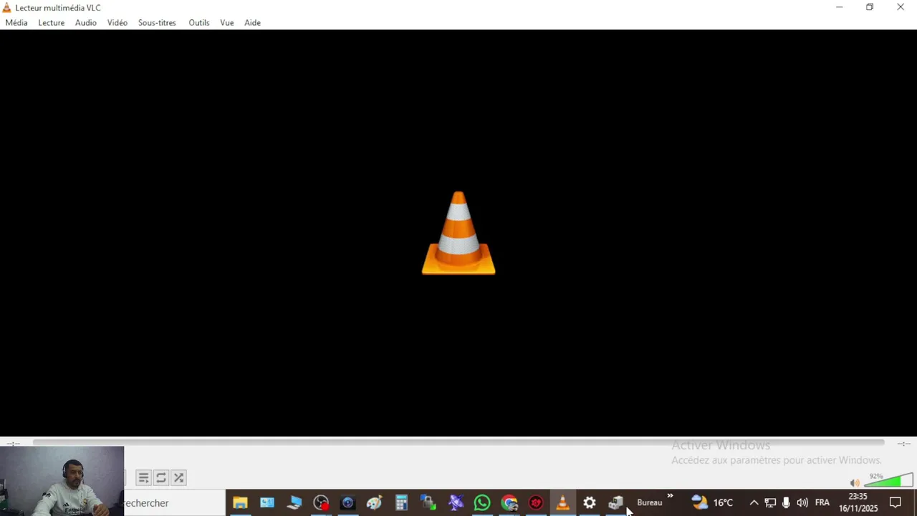Click the VLC cone icon in the title bar
Image resolution: width=917 pixels, height=516 pixels.
(x=7, y=8)
